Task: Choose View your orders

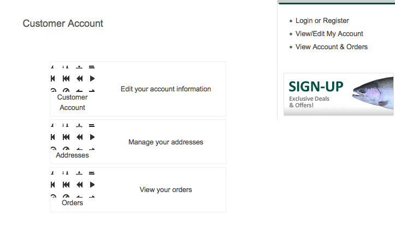Action: coord(166,190)
